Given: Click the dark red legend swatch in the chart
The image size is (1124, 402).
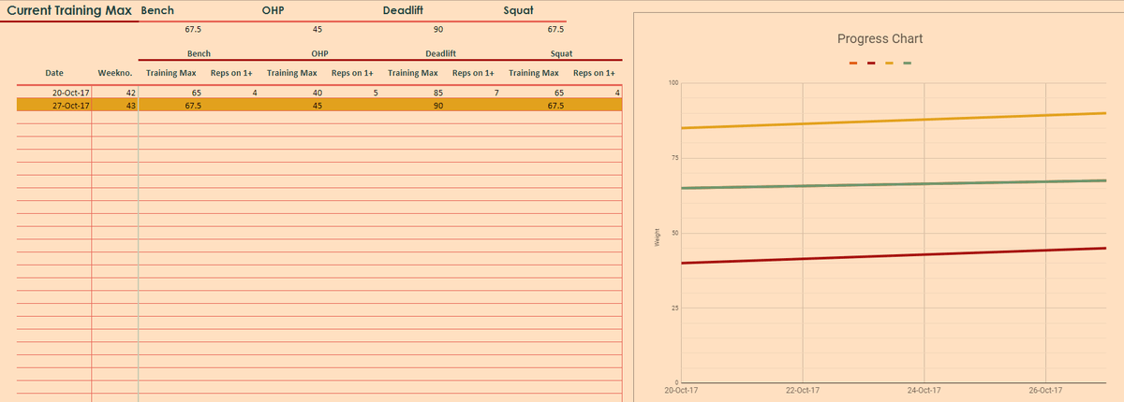Looking at the screenshot, I should tap(871, 64).
